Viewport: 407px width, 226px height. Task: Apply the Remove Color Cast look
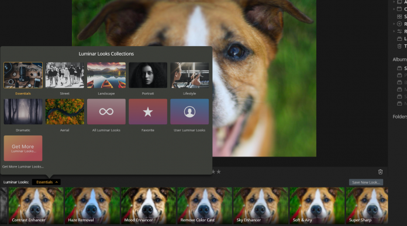205,206
